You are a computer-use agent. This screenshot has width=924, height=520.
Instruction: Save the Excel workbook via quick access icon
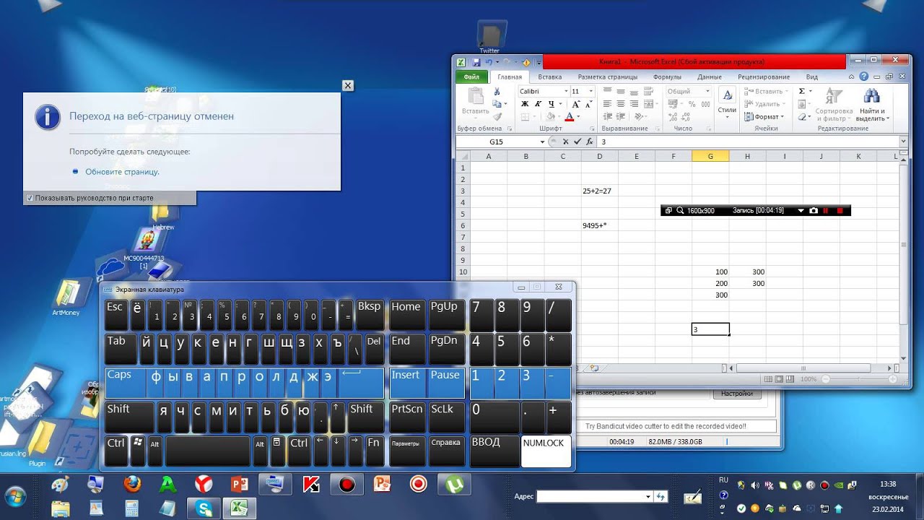tap(476, 63)
